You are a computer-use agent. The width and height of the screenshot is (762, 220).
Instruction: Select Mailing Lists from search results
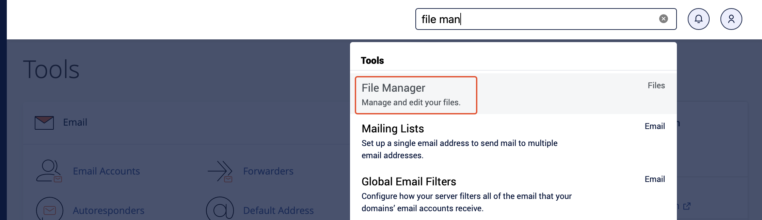(393, 129)
